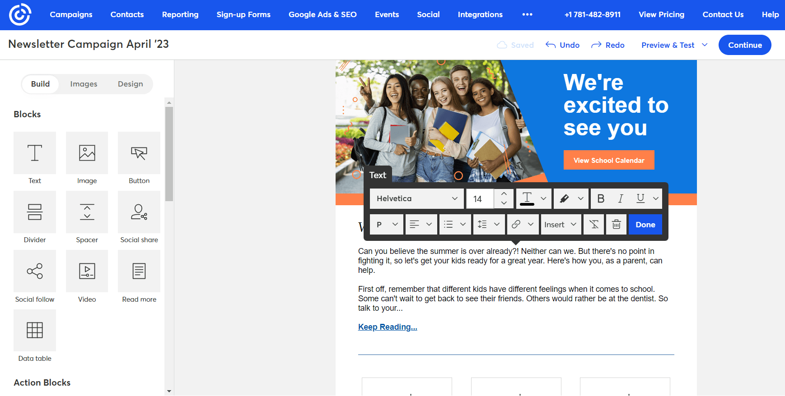
Task: Switch to the Design tab
Action: tap(131, 84)
